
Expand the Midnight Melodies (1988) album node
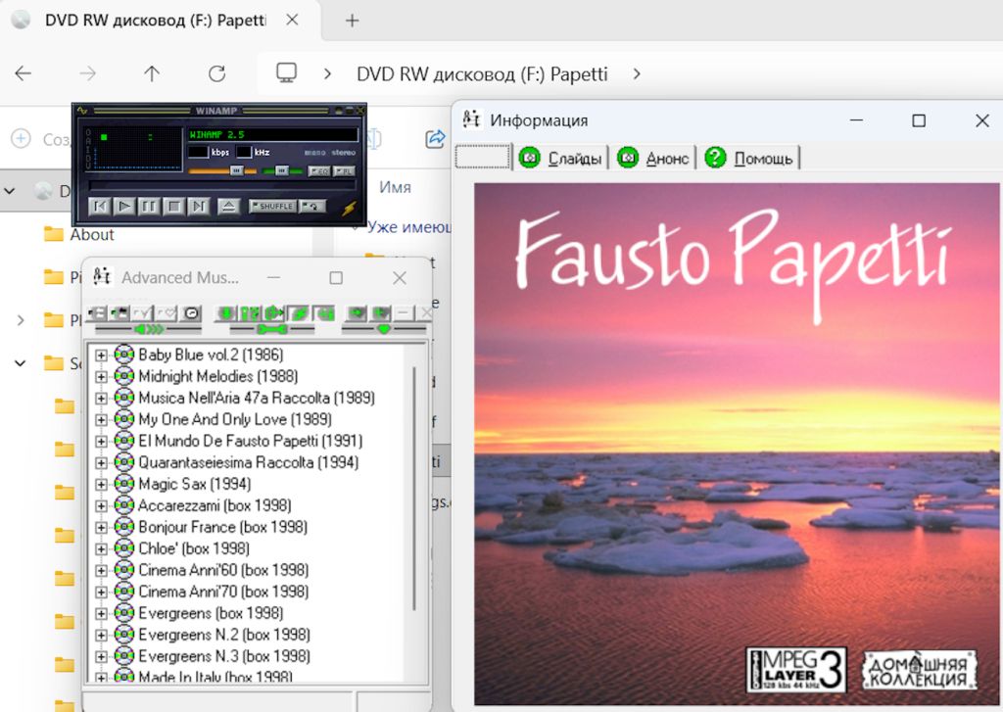[101, 376]
